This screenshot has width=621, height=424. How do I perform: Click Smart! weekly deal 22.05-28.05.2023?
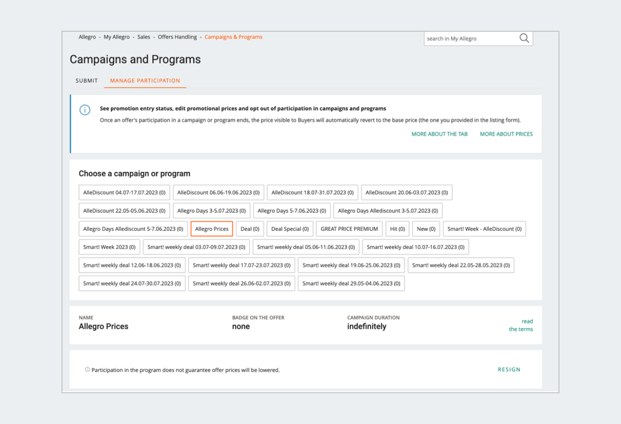coord(461,265)
